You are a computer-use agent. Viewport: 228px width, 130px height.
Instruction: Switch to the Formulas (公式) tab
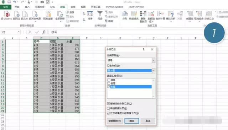pos(52,7)
